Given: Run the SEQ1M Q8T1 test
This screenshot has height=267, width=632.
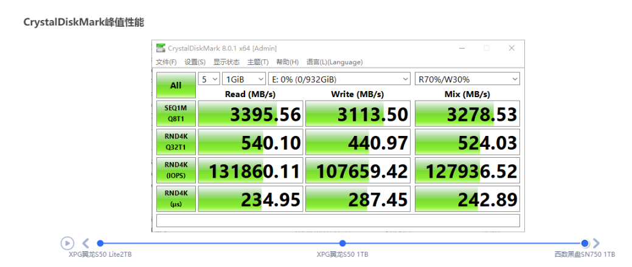Looking at the screenshot, I should point(176,113).
